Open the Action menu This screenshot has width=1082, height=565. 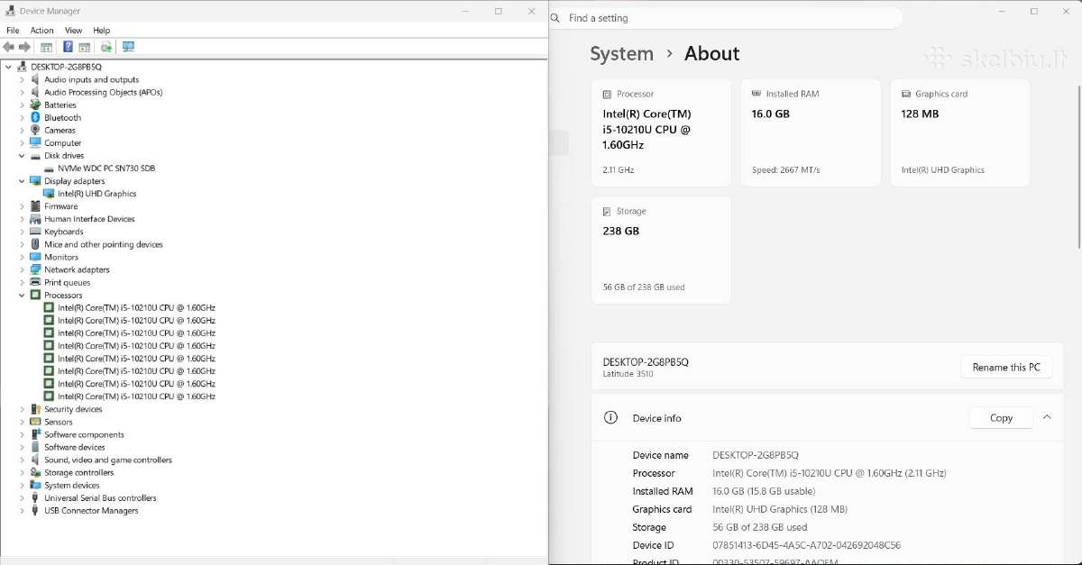point(42,31)
